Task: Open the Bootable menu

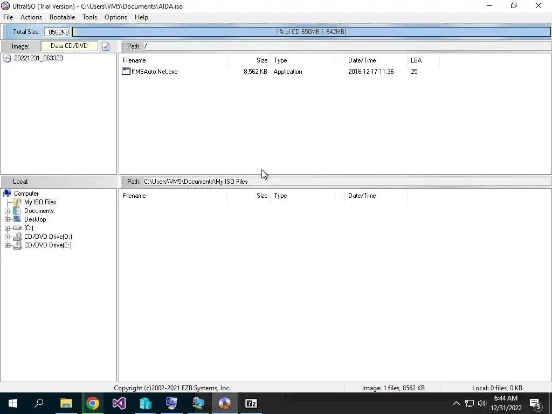Action: (x=63, y=17)
